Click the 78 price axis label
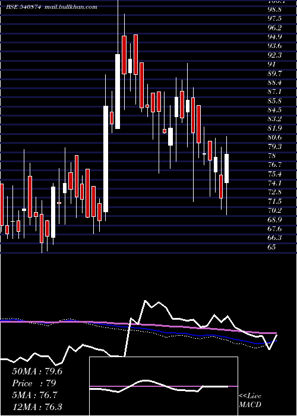 tap(272, 156)
